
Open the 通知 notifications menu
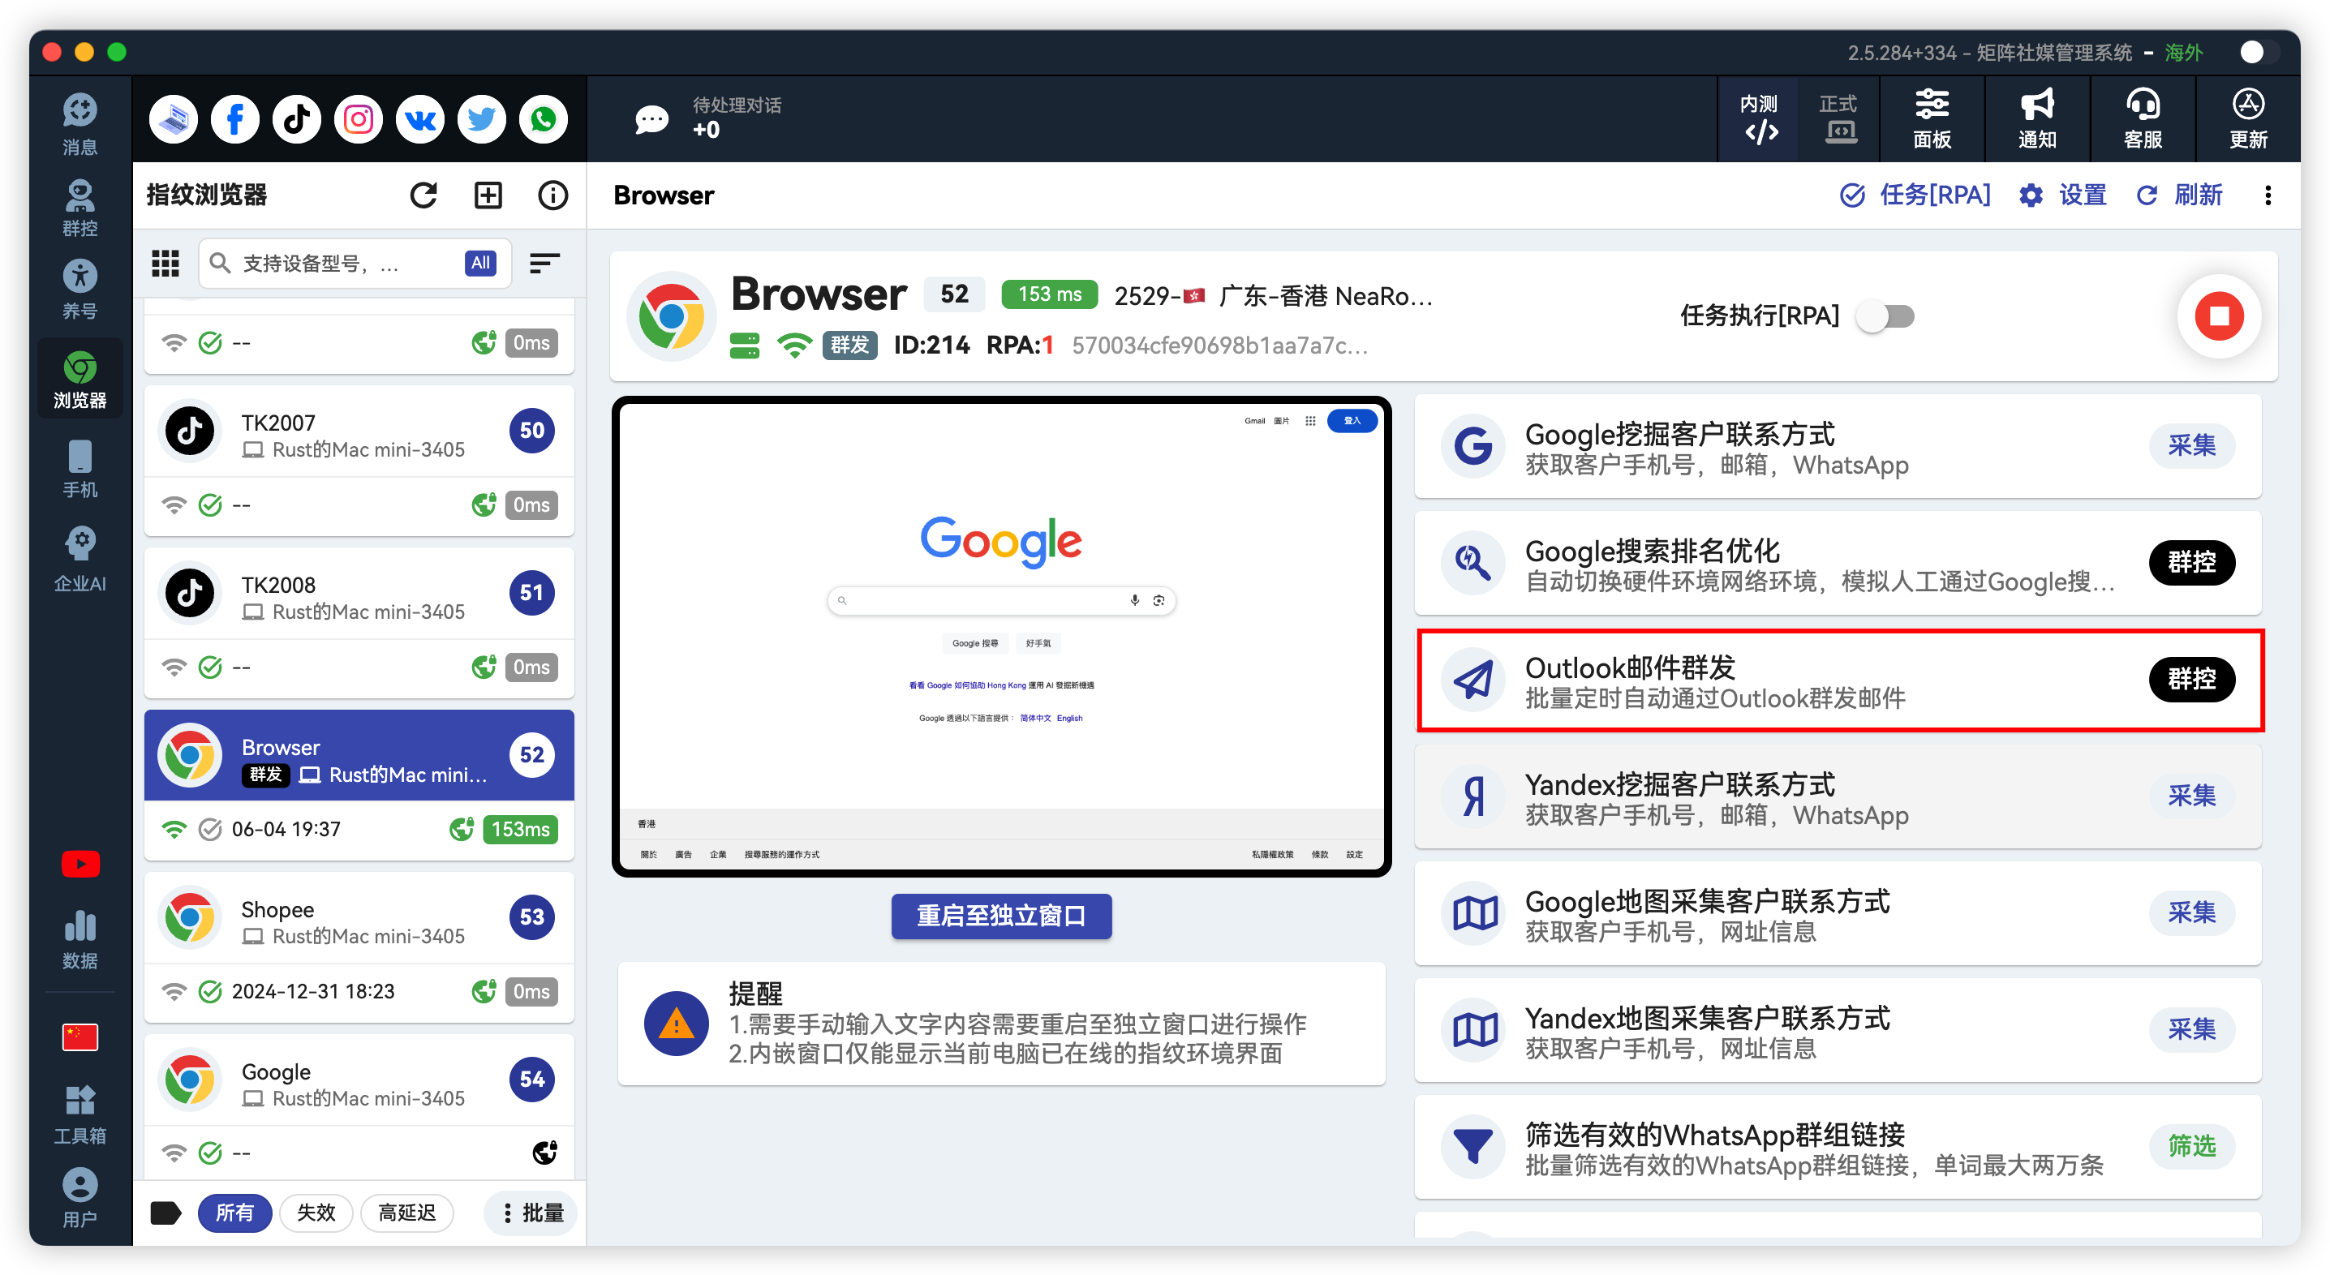(2037, 119)
